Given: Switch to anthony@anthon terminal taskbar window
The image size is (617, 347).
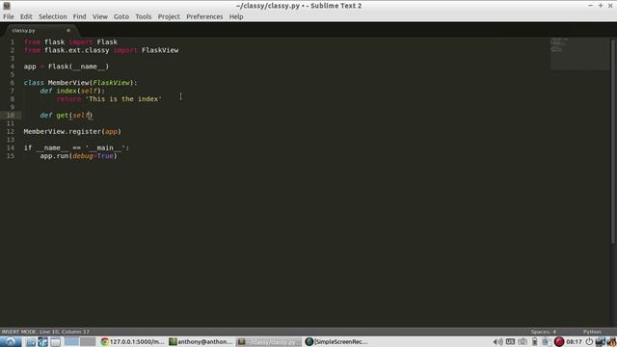Looking at the screenshot, I should point(201,342).
